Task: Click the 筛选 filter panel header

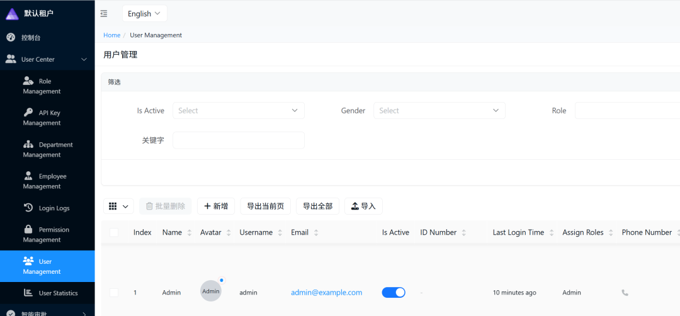Action: (390, 82)
